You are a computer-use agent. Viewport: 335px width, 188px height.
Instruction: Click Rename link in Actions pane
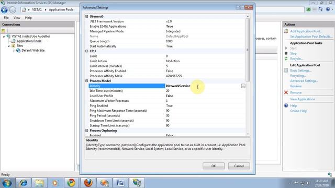click(x=296, y=86)
